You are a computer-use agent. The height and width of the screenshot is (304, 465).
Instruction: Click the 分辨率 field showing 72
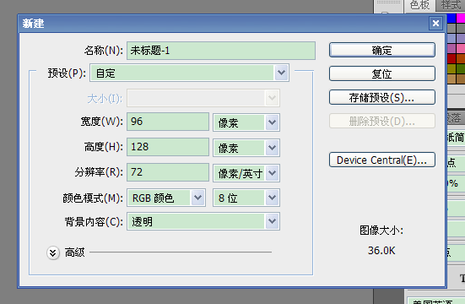168,172
